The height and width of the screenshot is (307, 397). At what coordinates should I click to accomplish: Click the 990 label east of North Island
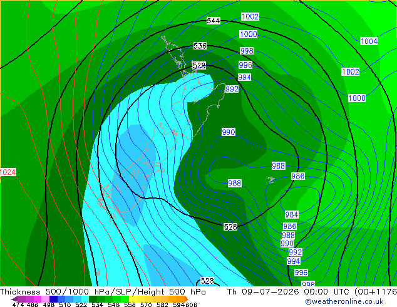(x=229, y=132)
